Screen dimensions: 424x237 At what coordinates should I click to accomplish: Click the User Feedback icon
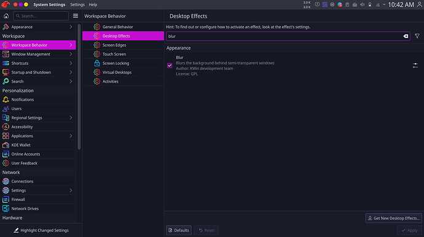point(6,163)
